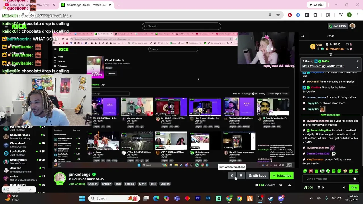Open the SamuelePisanu channel in the sidebar
The width and height of the screenshot is (363, 204).
(24, 137)
